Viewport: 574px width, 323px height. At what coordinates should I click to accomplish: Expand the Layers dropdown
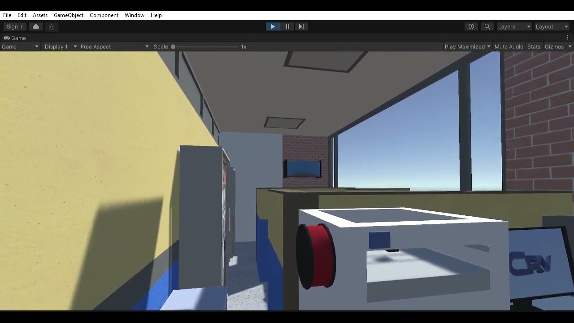click(x=514, y=26)
